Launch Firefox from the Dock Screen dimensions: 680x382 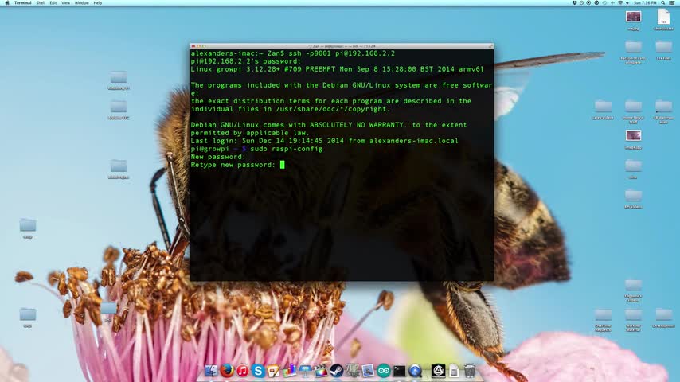click(x=227, y=371)
